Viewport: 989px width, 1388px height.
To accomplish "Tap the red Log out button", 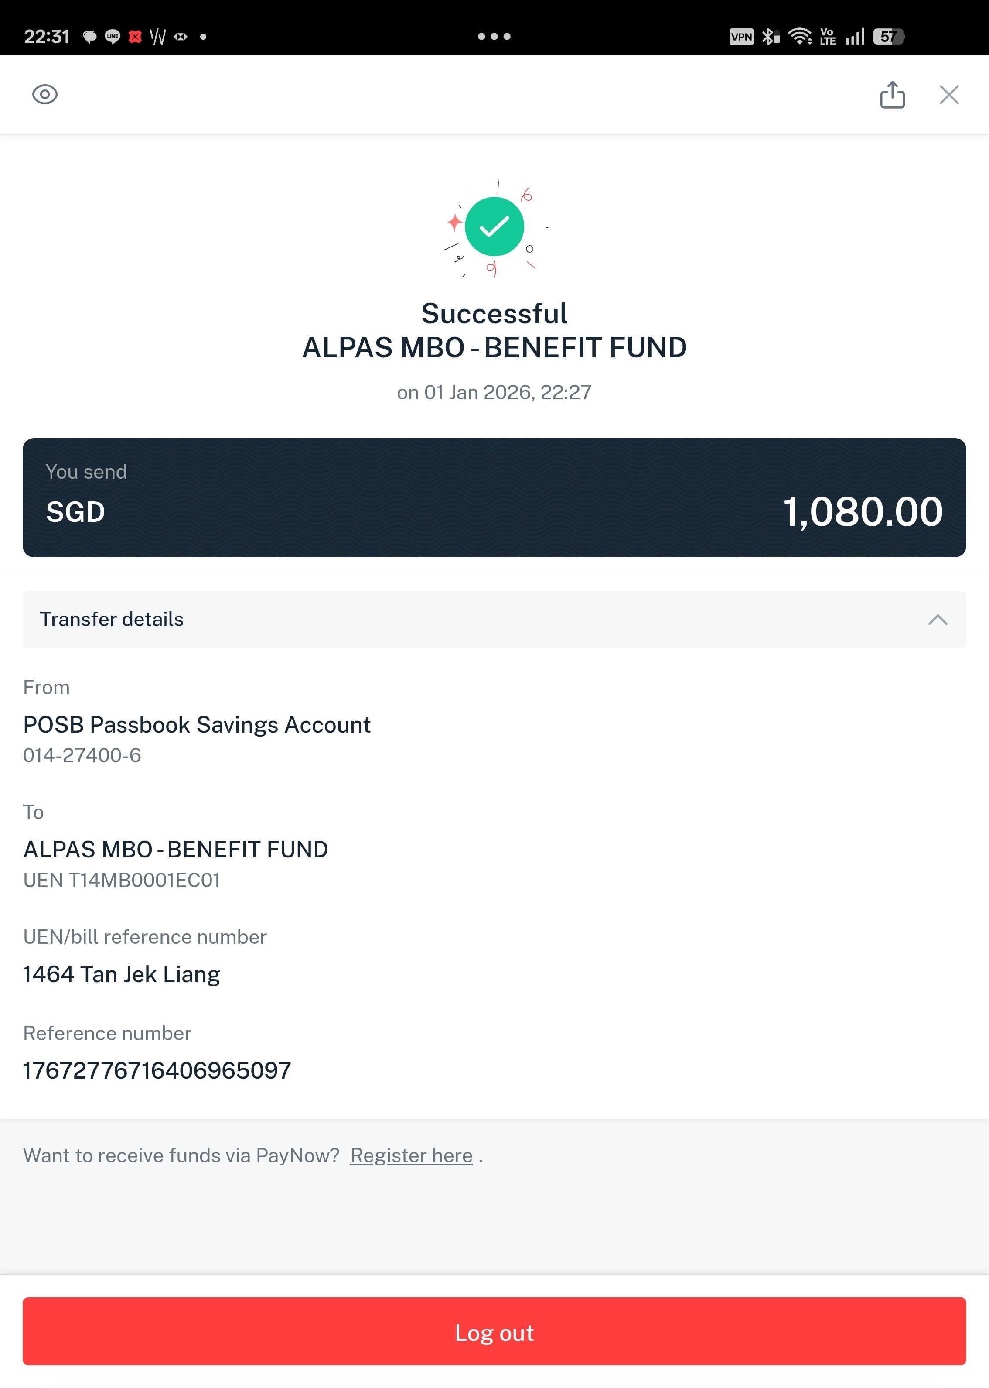I will [x=494, y=1331].
